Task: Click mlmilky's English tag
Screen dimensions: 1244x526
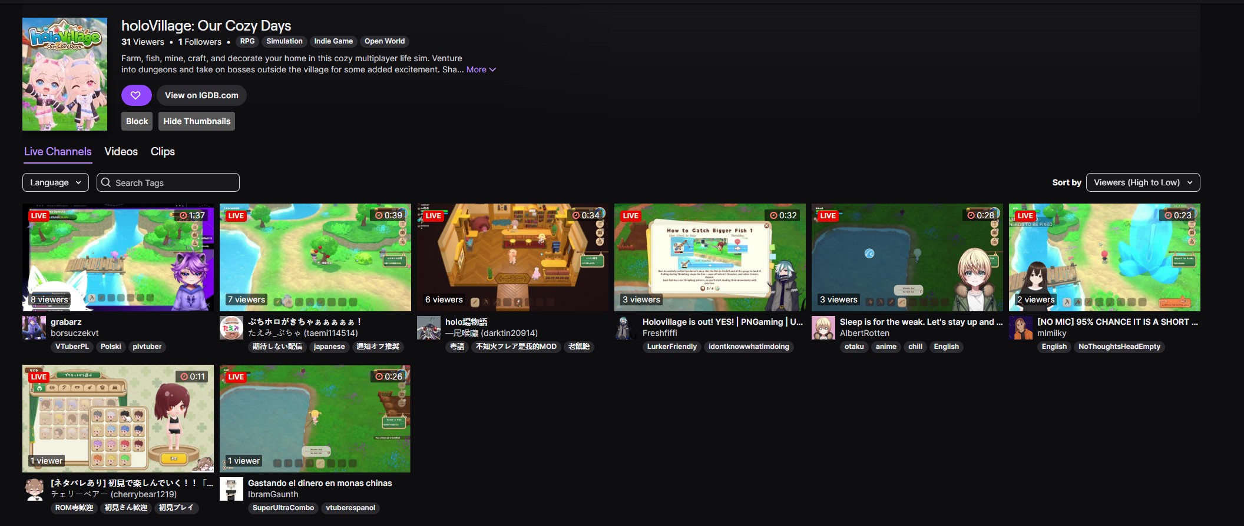Action: (1054, 347)
